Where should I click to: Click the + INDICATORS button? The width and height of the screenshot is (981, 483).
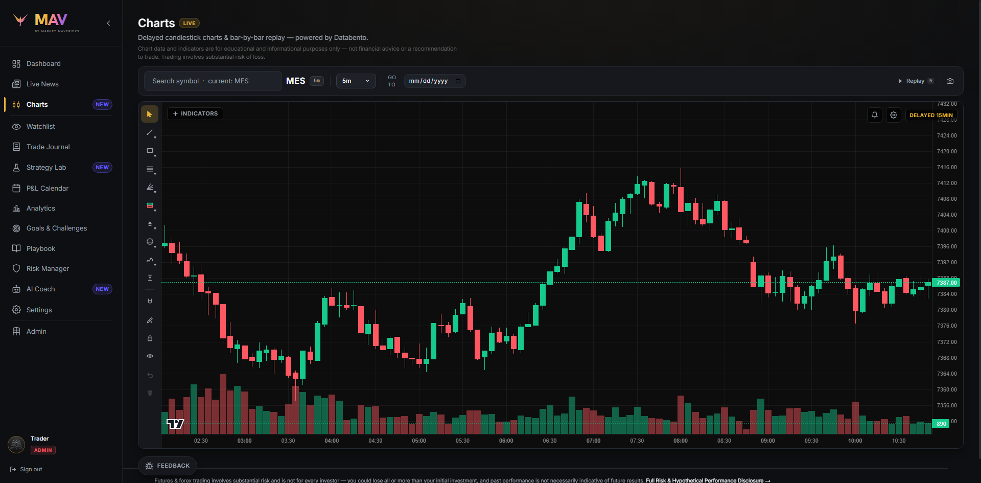[x=195, y=113]
